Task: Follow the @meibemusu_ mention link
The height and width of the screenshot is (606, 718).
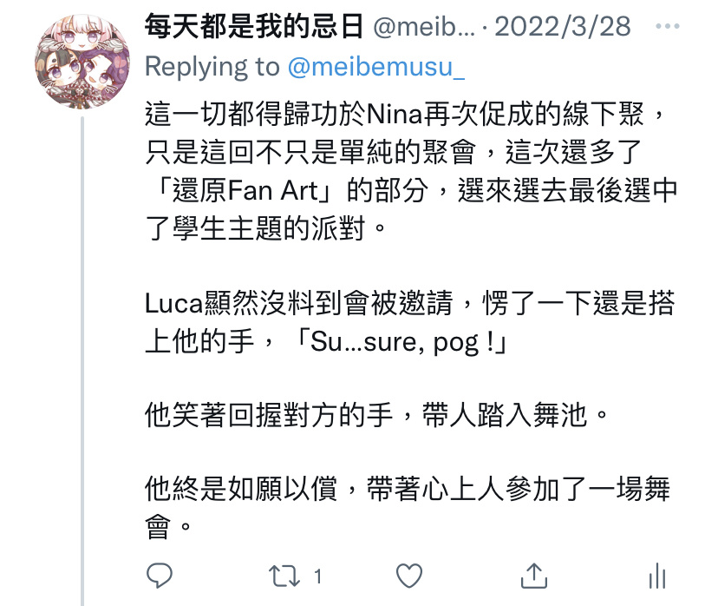Action: (x=376, y=67)
